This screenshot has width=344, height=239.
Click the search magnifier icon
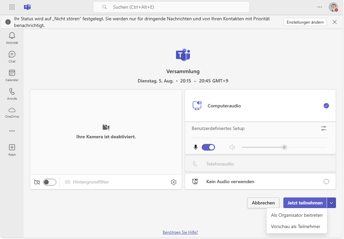(105, 7)
